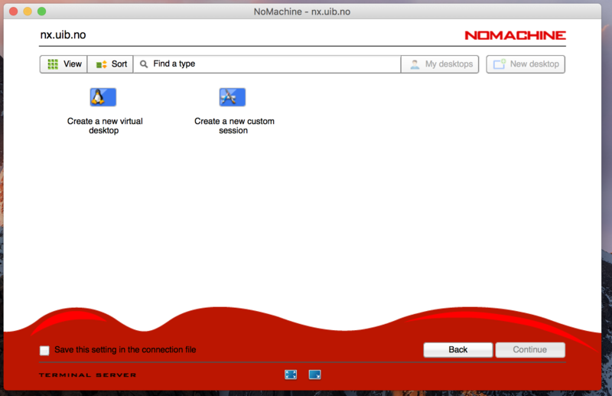
Task: Click the nx.uib.no server heading
Action: click(x=63, y=35)
